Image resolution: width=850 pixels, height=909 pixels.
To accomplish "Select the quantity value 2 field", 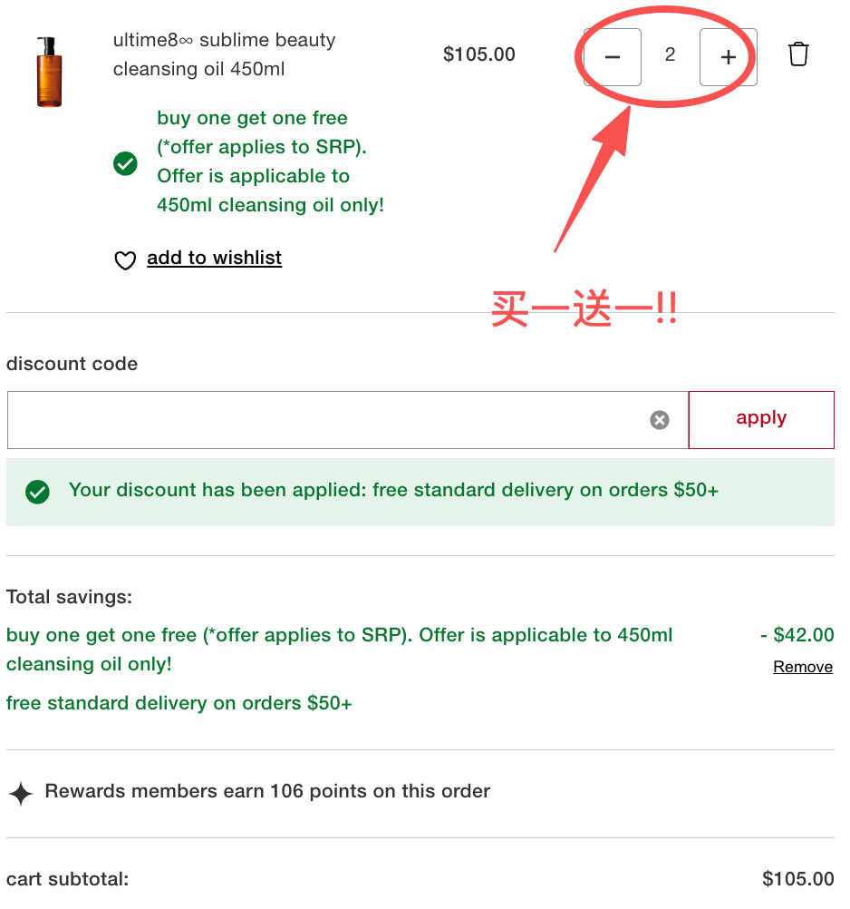I will click(670, 55).
